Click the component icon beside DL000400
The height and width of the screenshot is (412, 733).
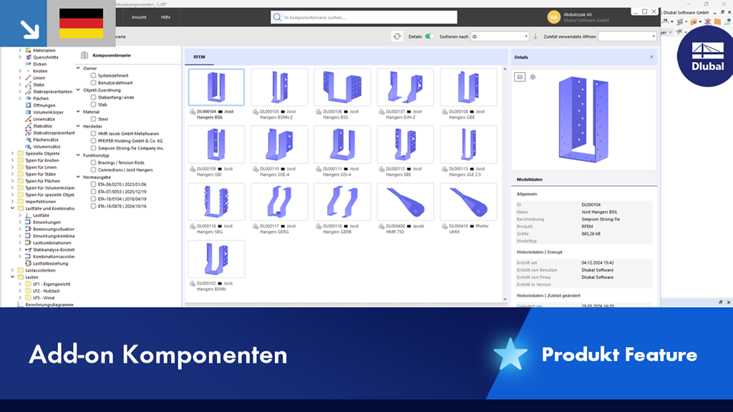(382, 226)
